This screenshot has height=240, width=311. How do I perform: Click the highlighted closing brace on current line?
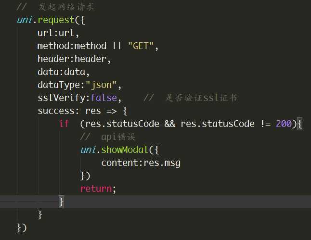[61, 202]
